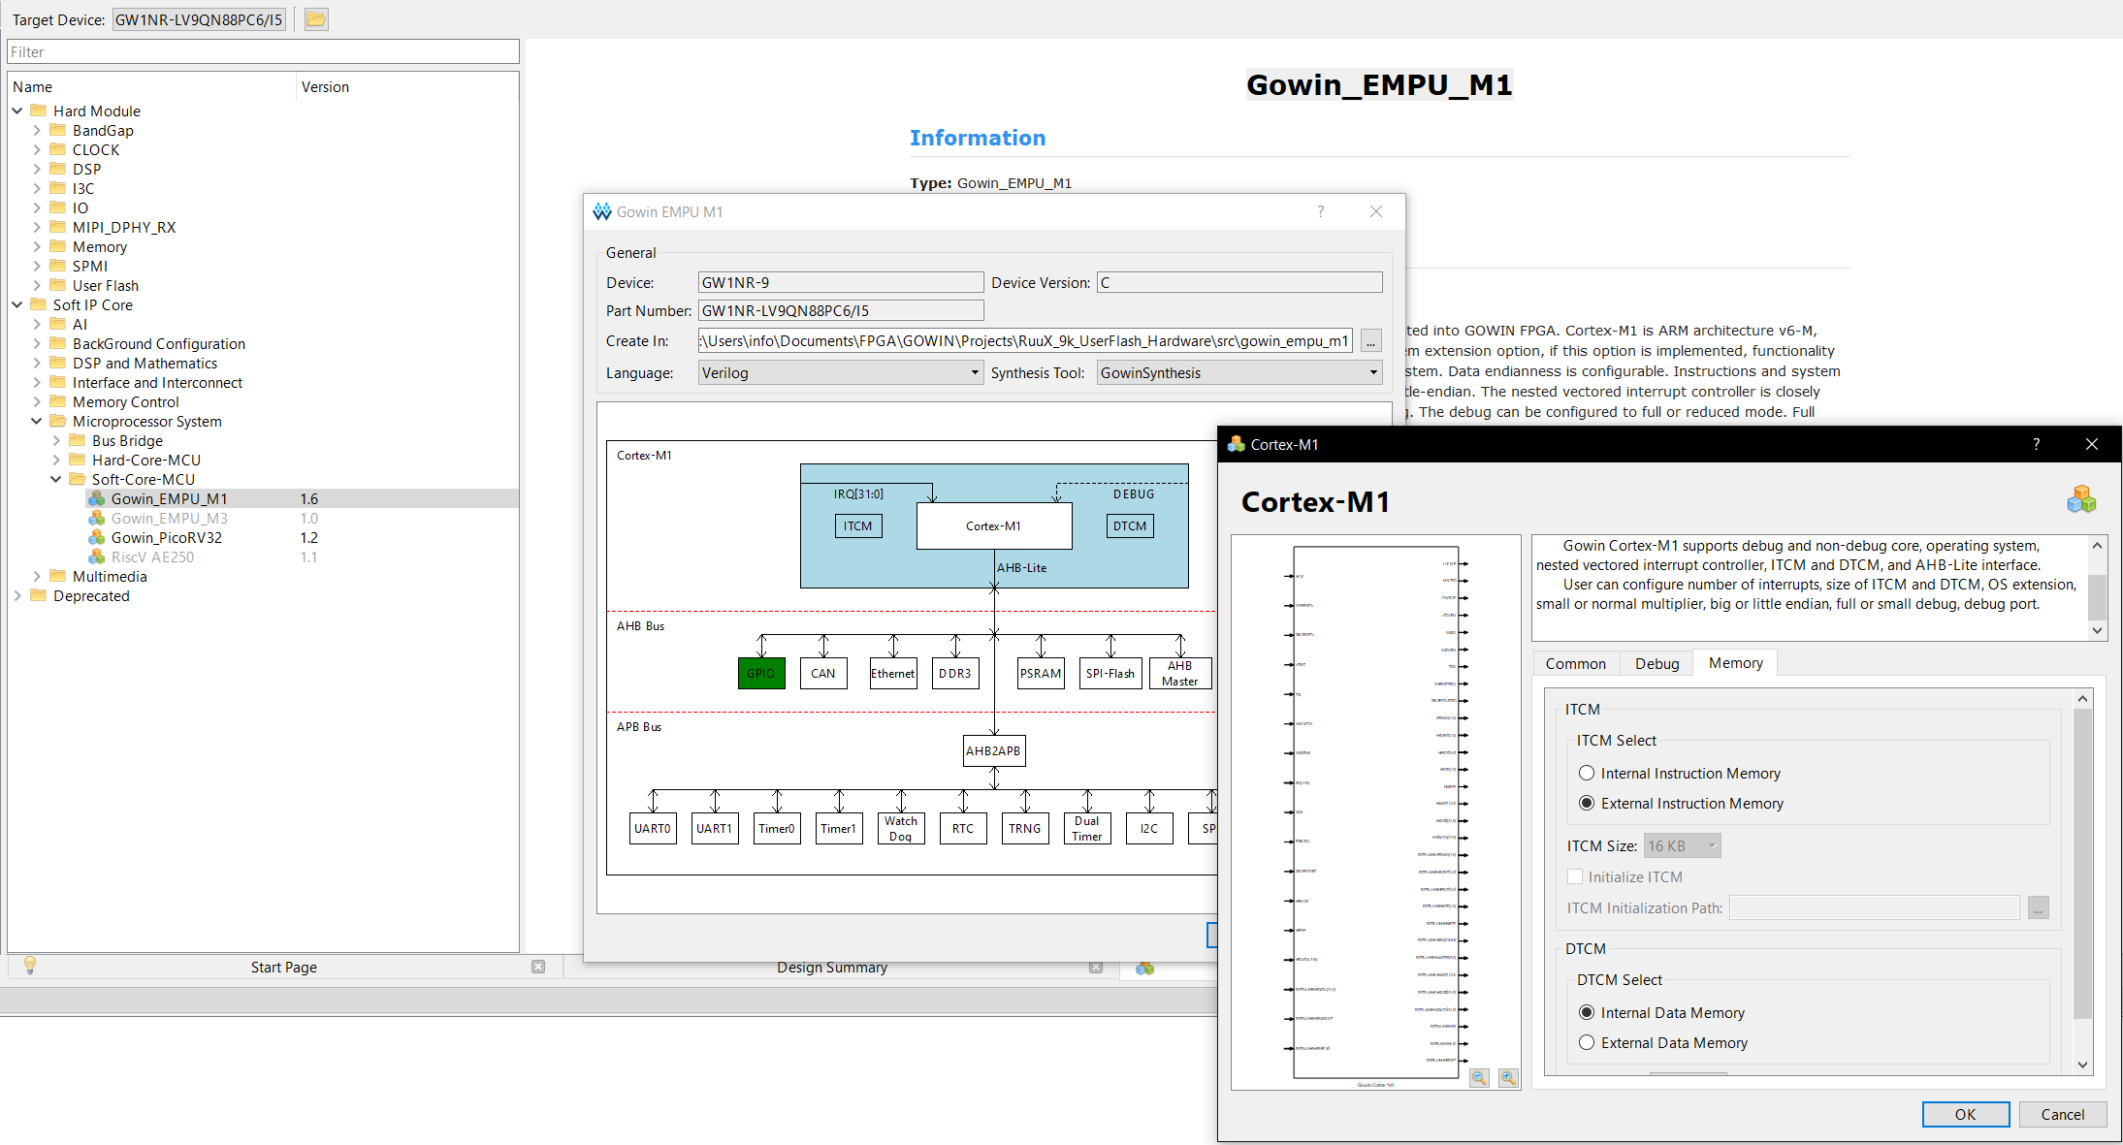Screen dimensions: 2123x1145
Task: Open the Design Summary tab
Action: 832,967
